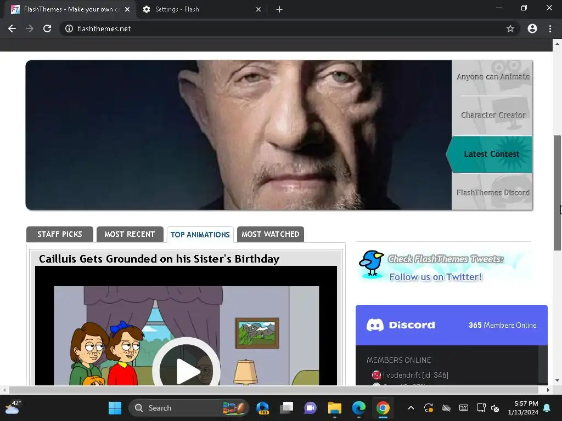The image size is (562, 421).
Task: Switch to the Settings - Flash tab
Action: pos(201,9)
